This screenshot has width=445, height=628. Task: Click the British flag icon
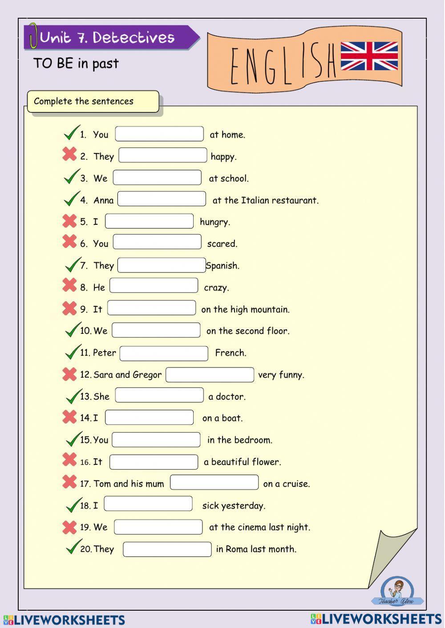point(369,56)
